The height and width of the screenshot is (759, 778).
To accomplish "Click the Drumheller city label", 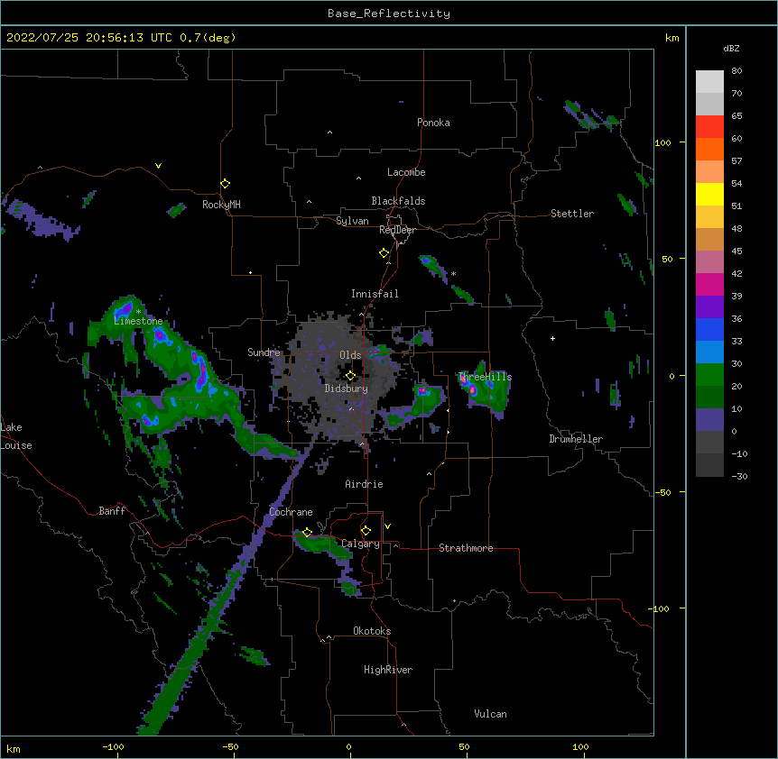I will coord(576,439).
